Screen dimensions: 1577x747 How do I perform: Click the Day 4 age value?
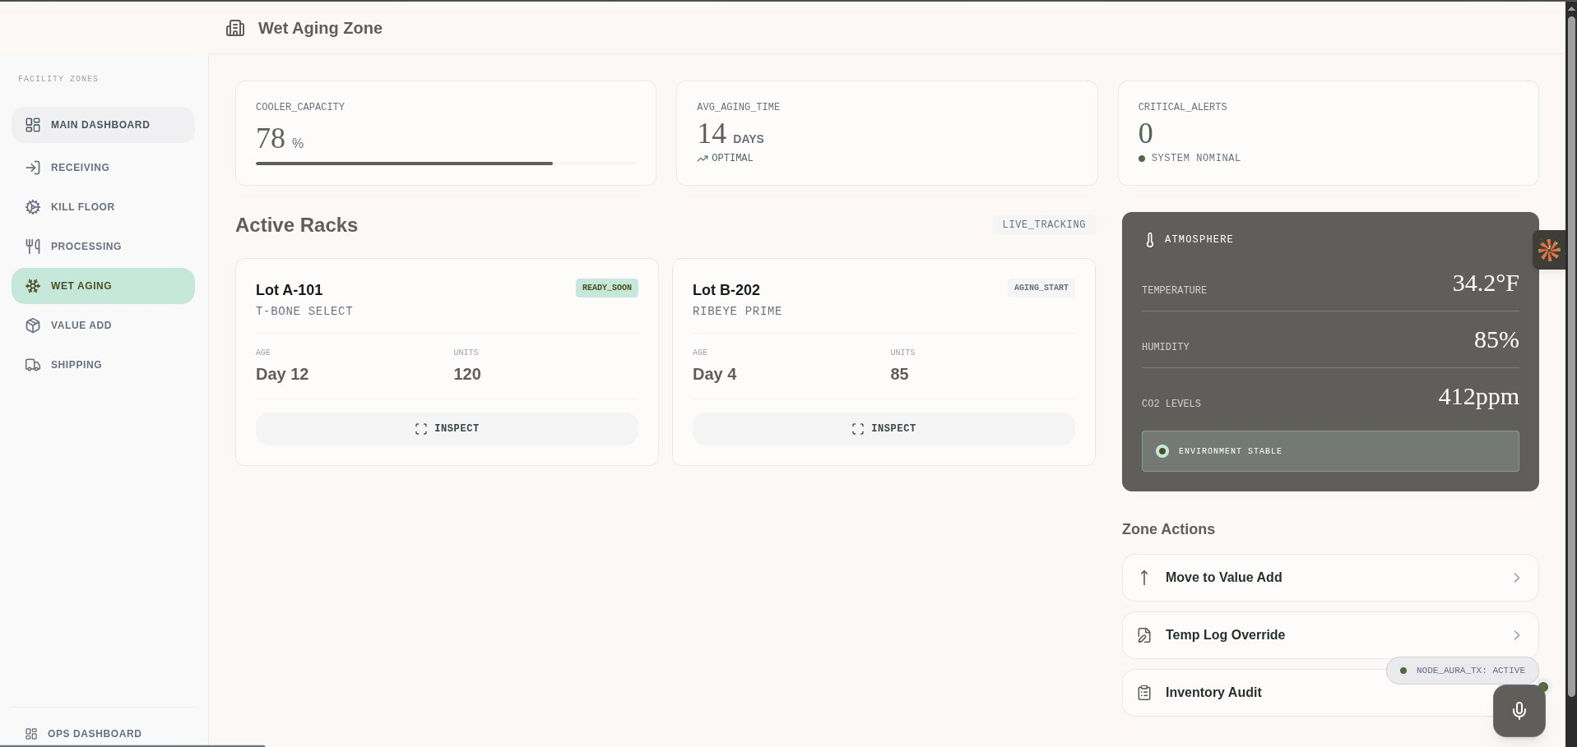tap(714, 375)
